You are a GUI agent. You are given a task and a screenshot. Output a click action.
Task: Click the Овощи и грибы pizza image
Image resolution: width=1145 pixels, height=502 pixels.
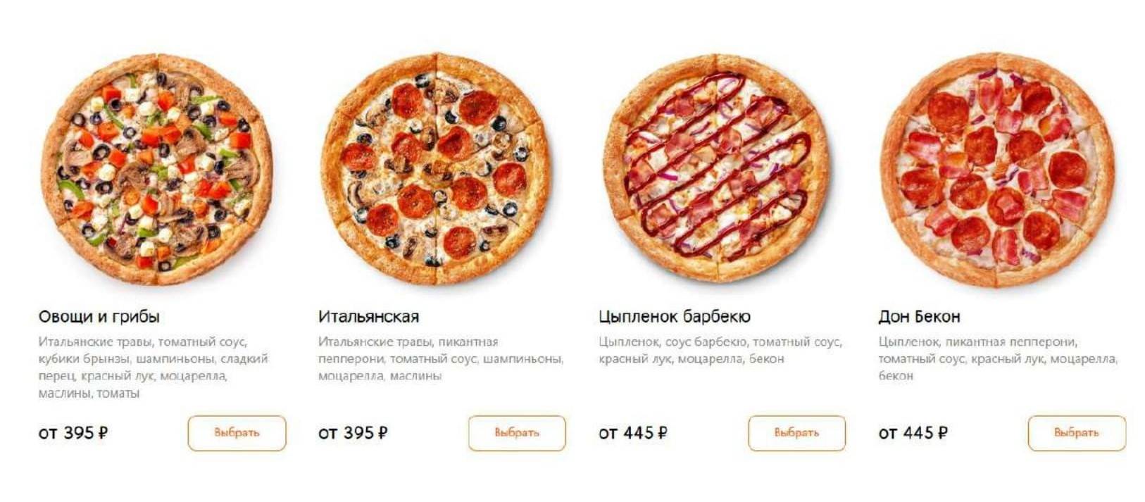(156, 169)
